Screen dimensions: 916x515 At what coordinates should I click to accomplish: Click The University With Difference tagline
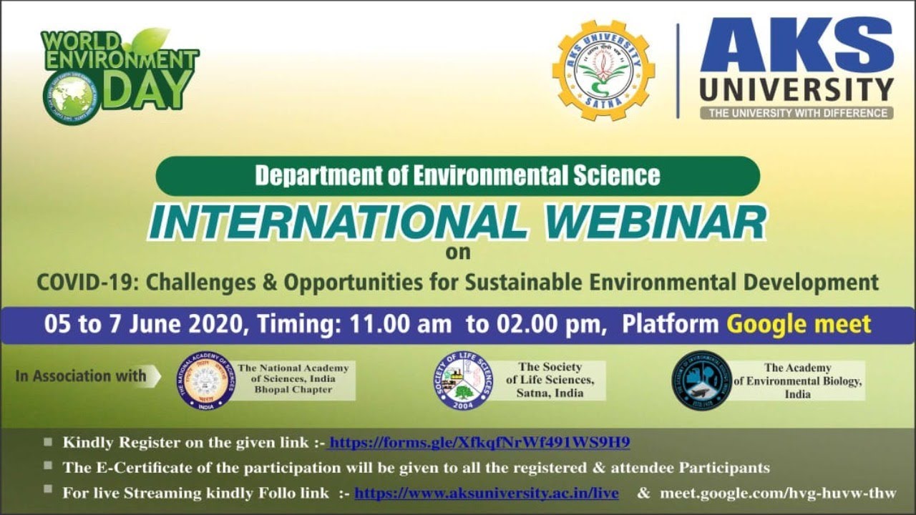796,113
